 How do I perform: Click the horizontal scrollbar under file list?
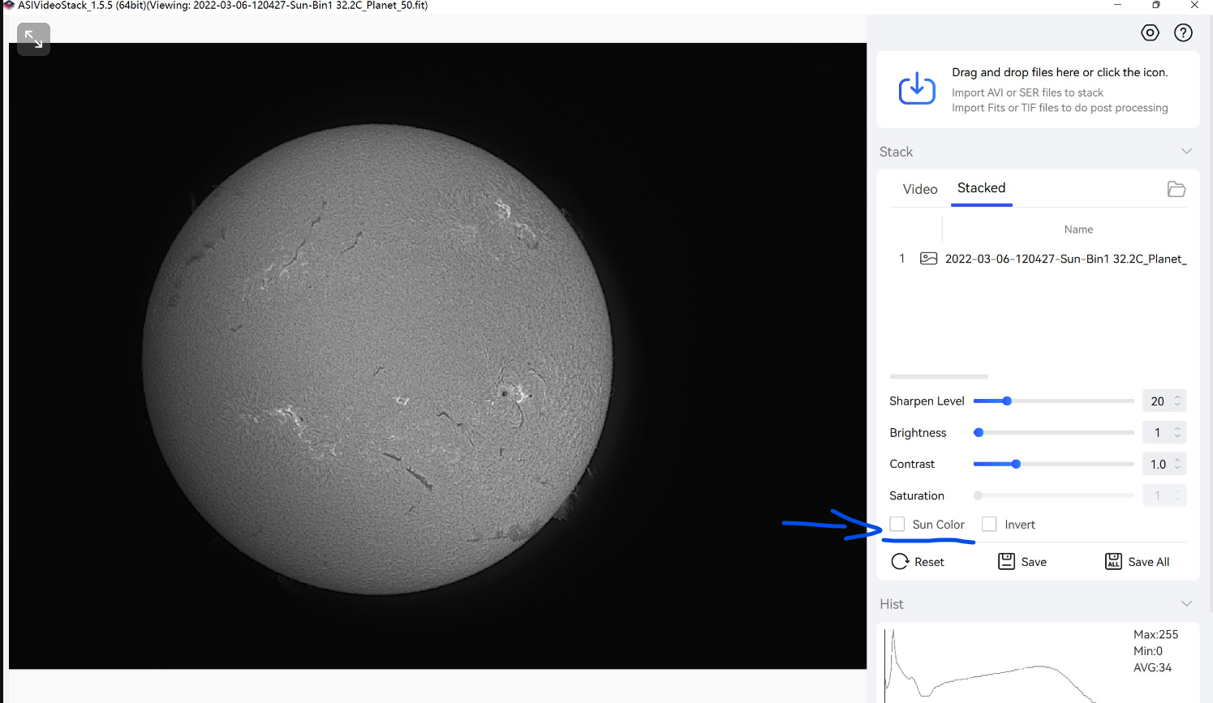[x=939, y=376]
